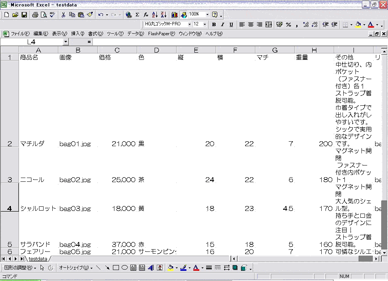Click the formula bar equals button
This screenshot has width=388, height=281.
point(89,42)
